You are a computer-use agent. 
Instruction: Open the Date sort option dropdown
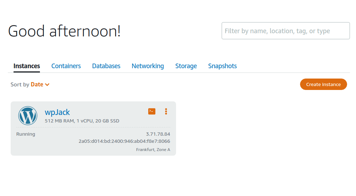tap(40, 84)
